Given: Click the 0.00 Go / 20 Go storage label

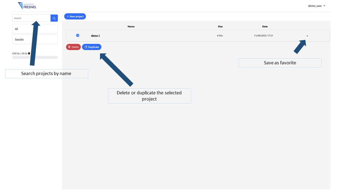Looking at the screenshot, I should tap(20, 54).
